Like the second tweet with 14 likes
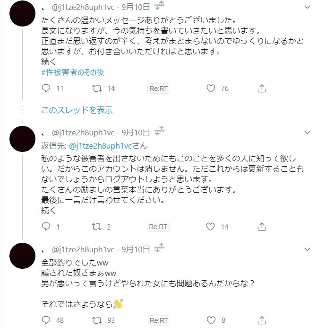This screenshot has height=328, width=317. (211, 227)
